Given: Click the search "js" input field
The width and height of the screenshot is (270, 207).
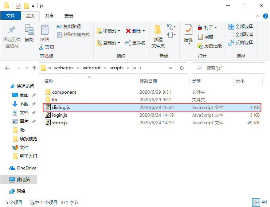Looking at the screenshot, I should coord(228,68).
